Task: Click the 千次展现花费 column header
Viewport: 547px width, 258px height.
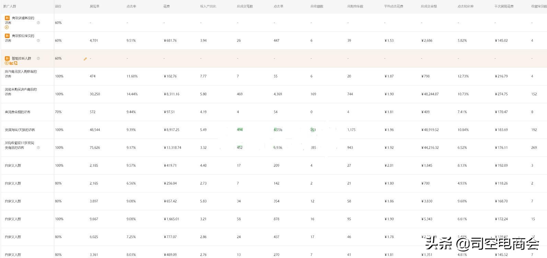Action: (x=504, y=6)
